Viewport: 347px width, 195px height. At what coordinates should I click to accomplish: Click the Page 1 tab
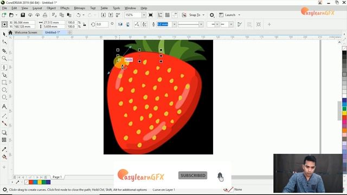click(x=57, y=177)
